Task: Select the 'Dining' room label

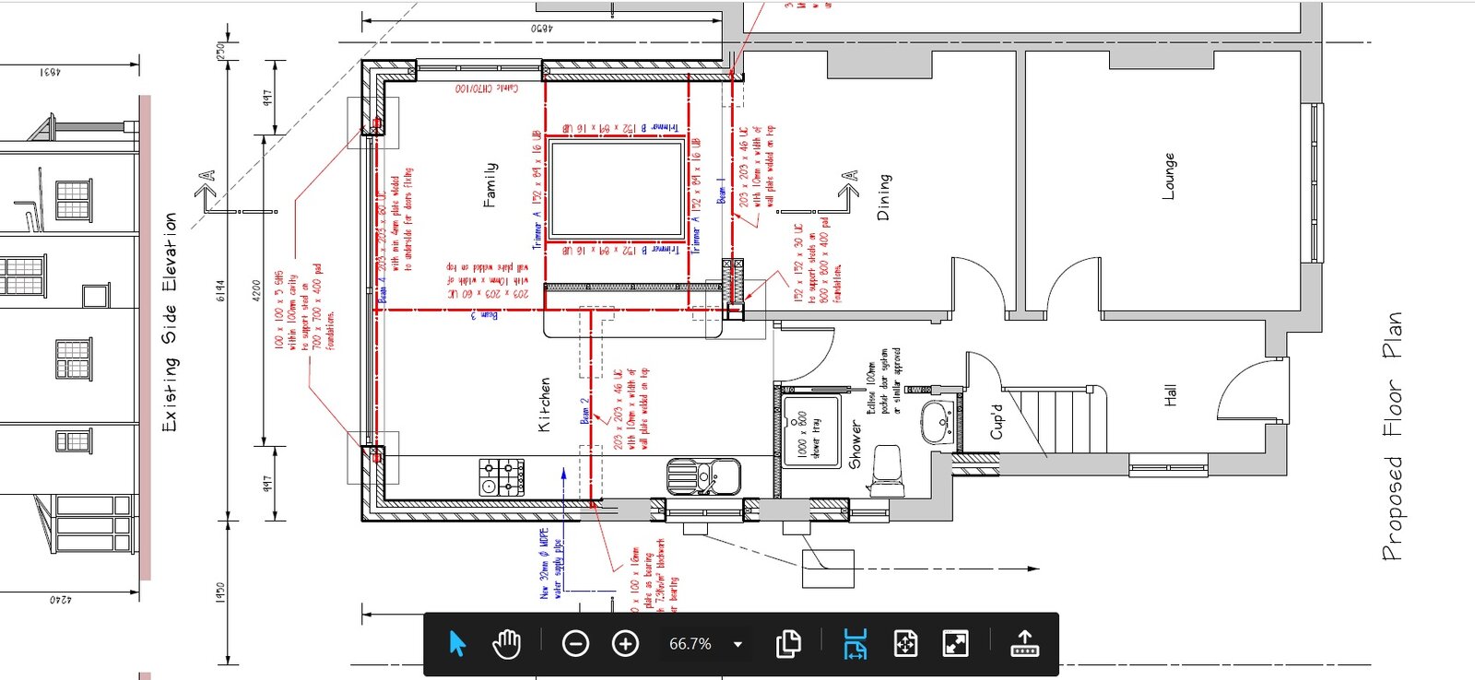Action: click(883, 196)
